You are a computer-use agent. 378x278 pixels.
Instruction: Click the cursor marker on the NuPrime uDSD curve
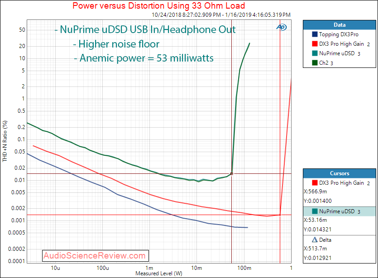(231, 173)
